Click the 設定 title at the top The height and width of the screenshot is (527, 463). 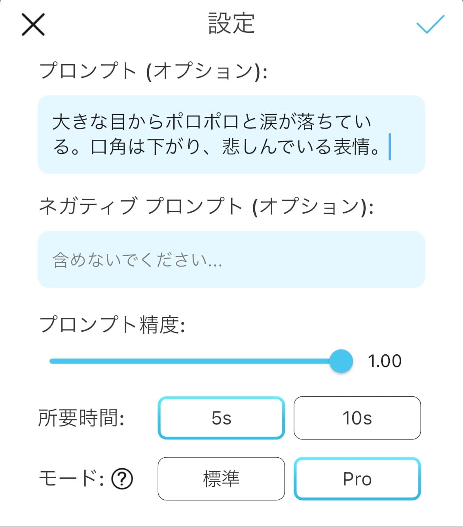click(x=231, y=23)
